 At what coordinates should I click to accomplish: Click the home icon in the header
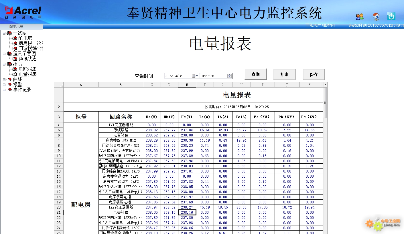coord(376,16)
